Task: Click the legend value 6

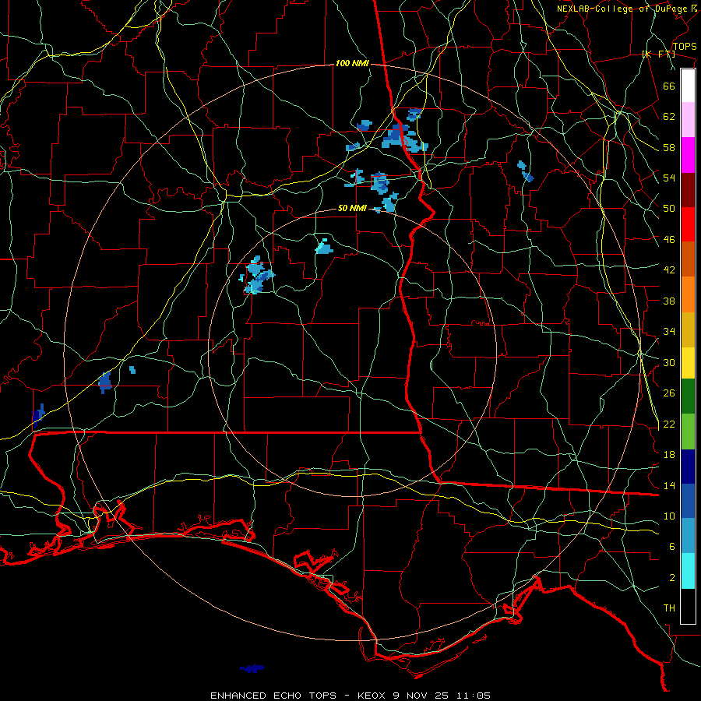Action: (672, 547)
